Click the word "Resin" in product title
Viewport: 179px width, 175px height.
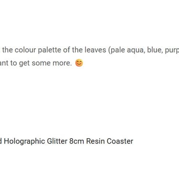click(95, 141)
